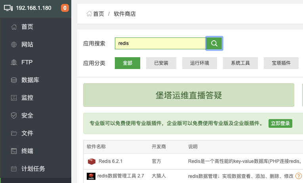Click the home icon beside 首页 in sidebar
Viewport: 303px width, 183px height.
click(x=14, y=27)
